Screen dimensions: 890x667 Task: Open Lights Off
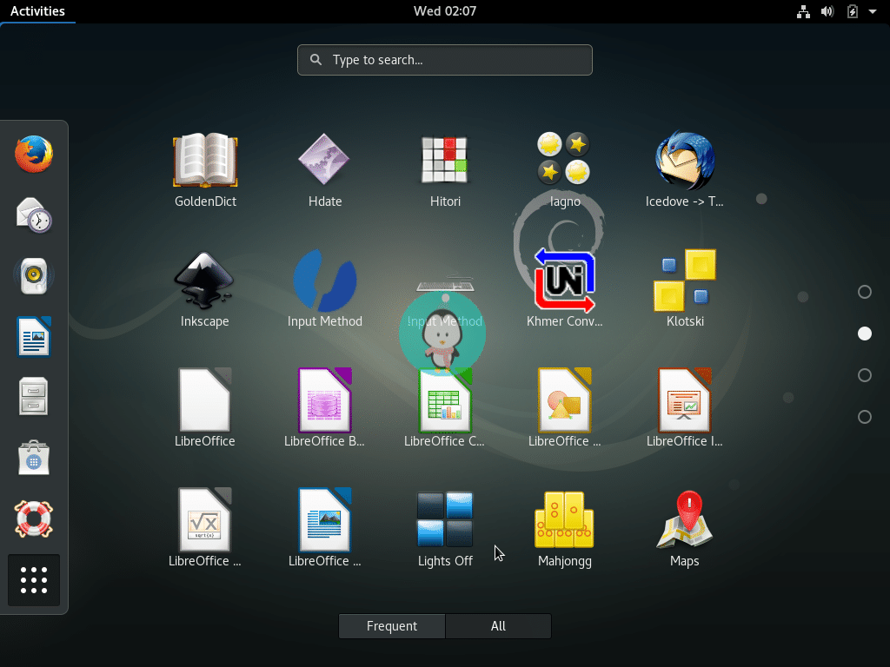tap(445, 519)
